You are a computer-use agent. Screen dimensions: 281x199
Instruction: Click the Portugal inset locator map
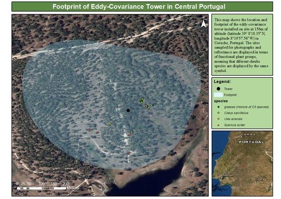(x=242, y=163)
